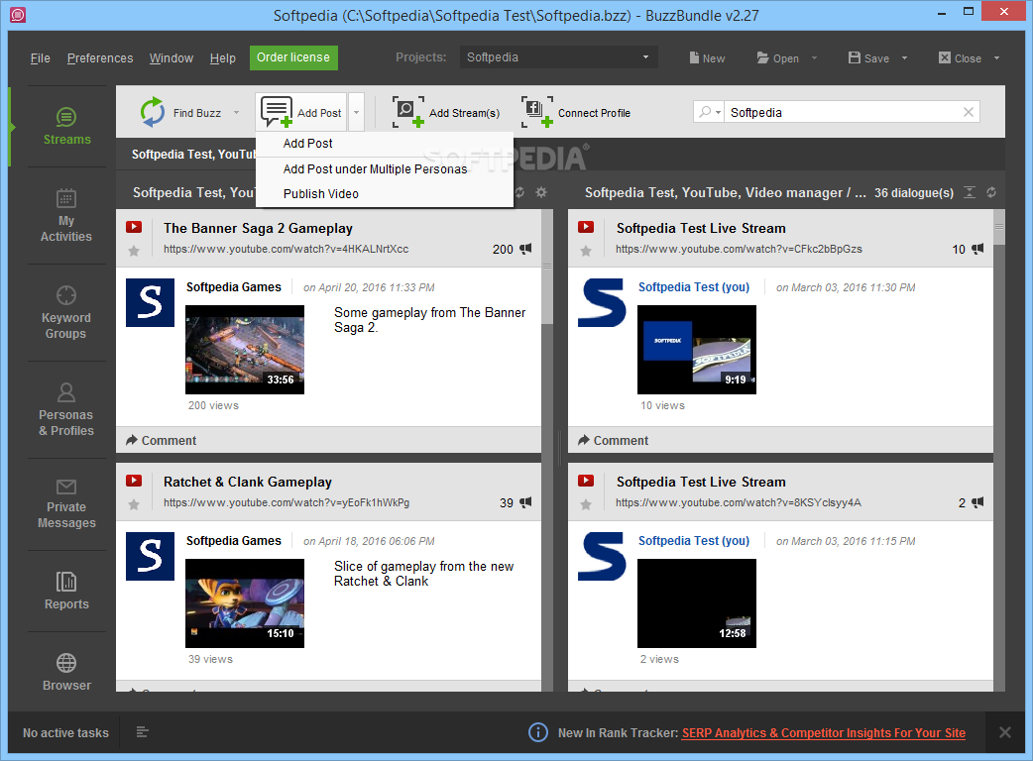Open the Streams sidebar section
Screen dimensions: 1033x761
point(66,127)
